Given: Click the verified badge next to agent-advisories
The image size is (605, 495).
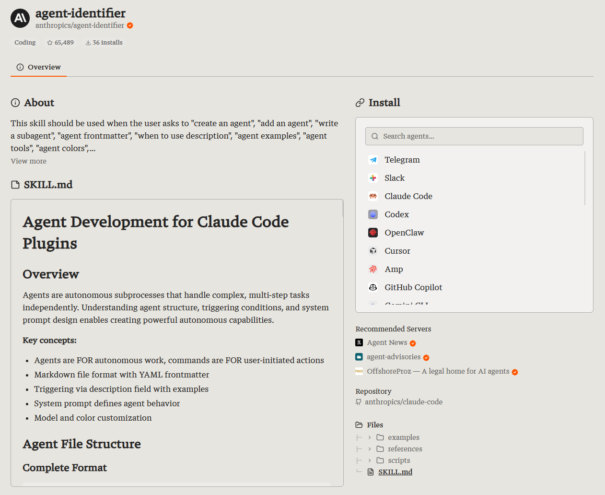Looking at the screenshot, I should 426,358.
